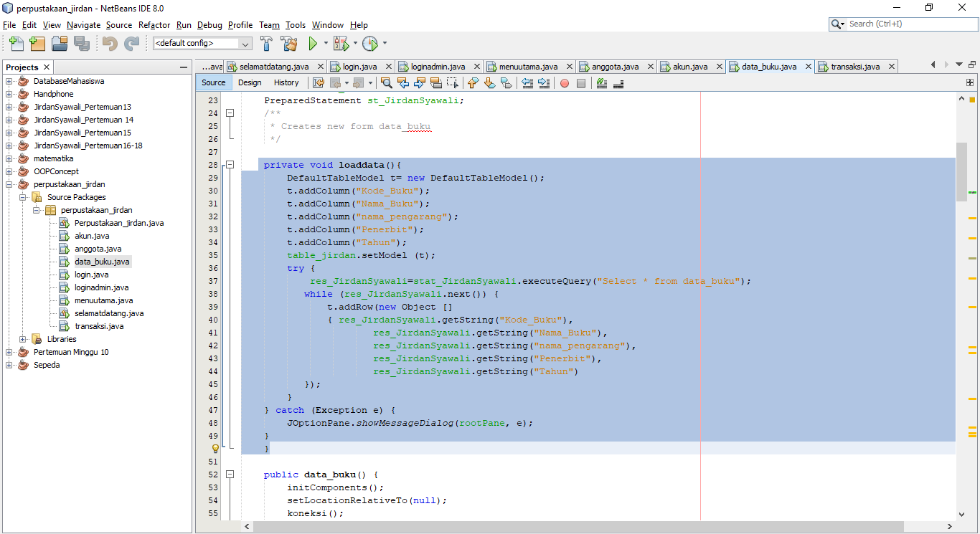Viewport: 980px width, 534px height.
Task: Expand the Libraries node
Action: coord(22,338)
